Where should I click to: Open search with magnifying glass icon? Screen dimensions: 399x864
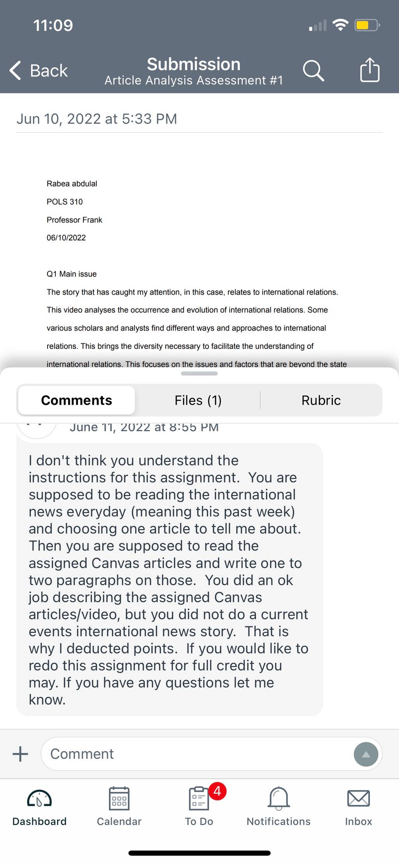point(313,71)
